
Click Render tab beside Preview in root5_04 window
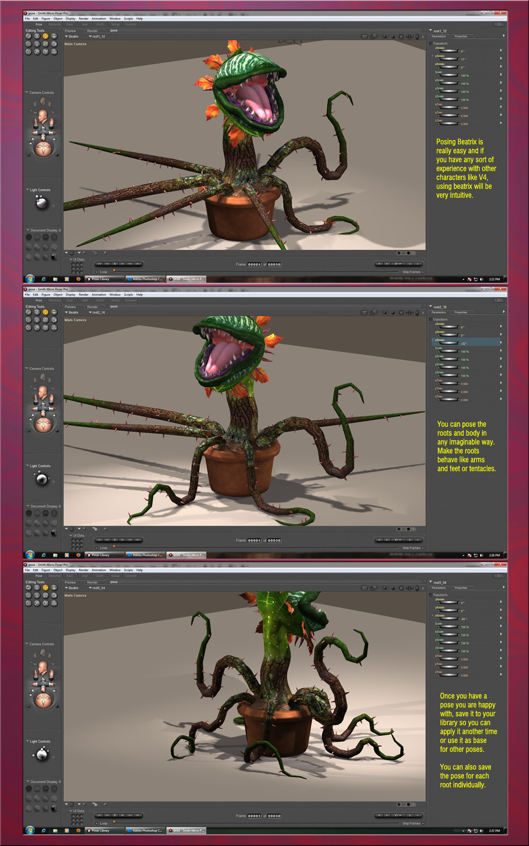click(x=93, y=583)
